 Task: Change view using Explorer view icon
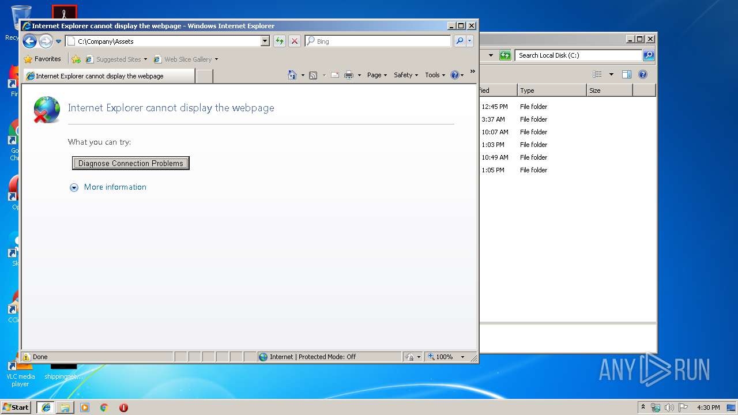[x=597, y=74]
